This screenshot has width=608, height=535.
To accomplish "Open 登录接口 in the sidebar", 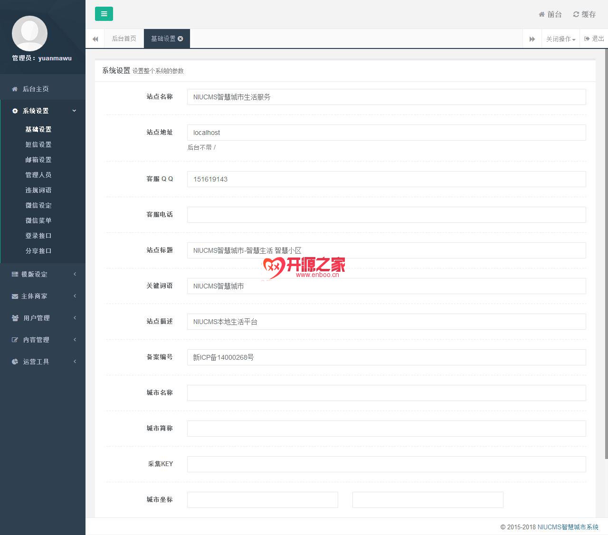I will point(38,236).
